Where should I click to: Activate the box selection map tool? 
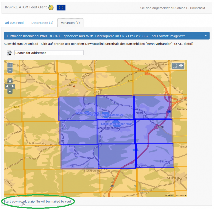pos(175,66)
